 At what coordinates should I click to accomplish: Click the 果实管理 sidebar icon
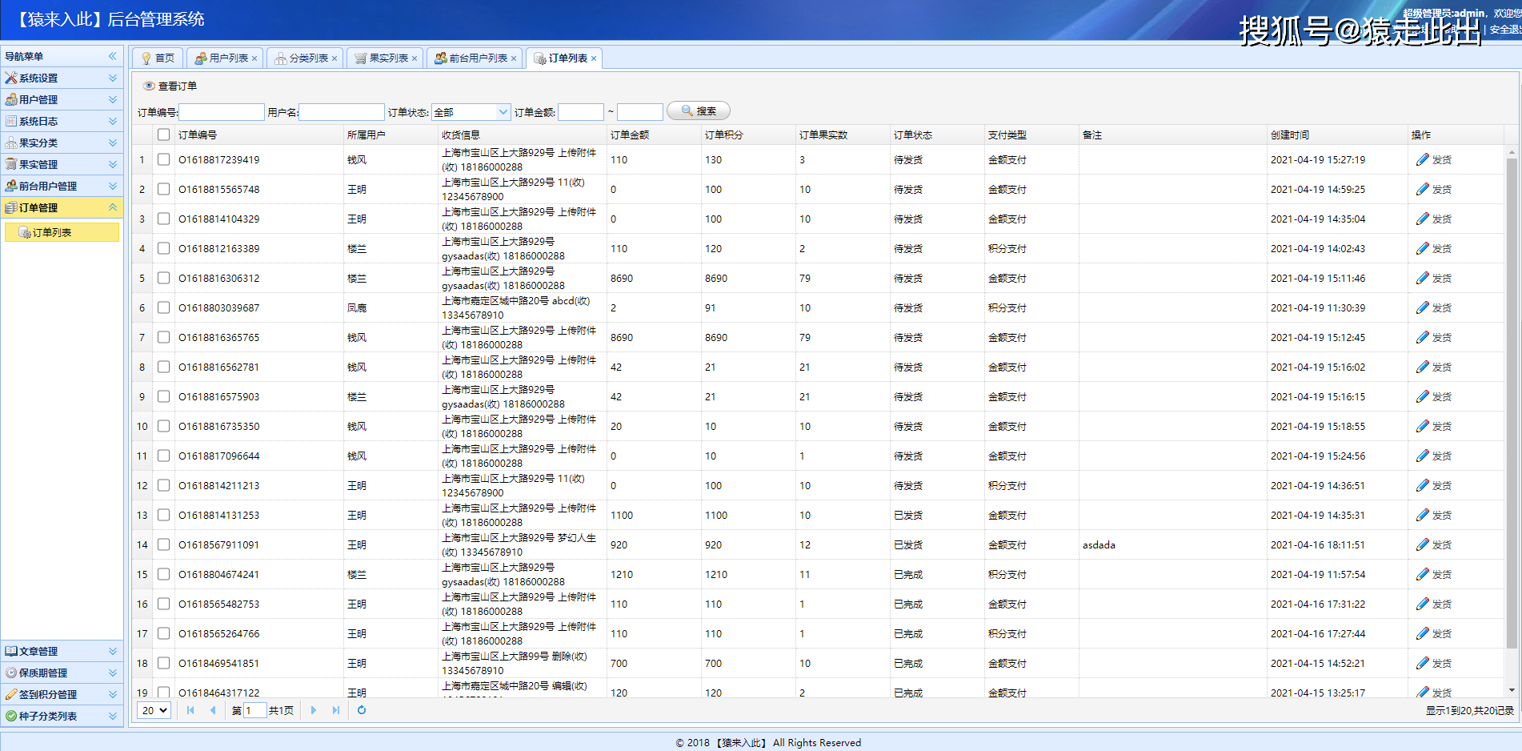click(11, 164)
